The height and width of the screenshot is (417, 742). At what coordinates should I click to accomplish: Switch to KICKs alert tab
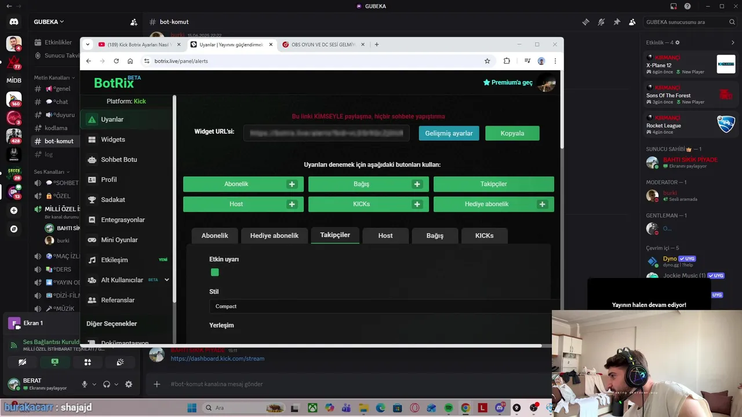point(485,236)
